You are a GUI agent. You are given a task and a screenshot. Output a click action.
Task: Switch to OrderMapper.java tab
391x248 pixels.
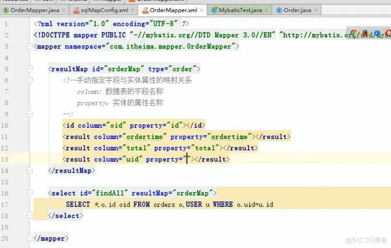[35, 10]
